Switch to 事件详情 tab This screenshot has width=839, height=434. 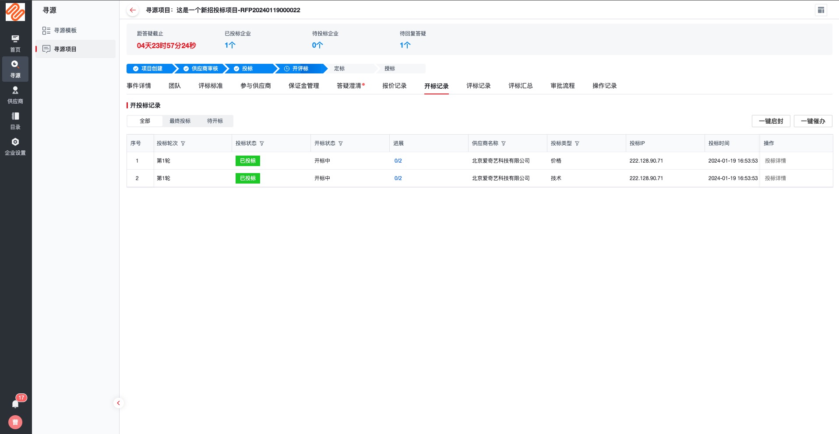139,86
